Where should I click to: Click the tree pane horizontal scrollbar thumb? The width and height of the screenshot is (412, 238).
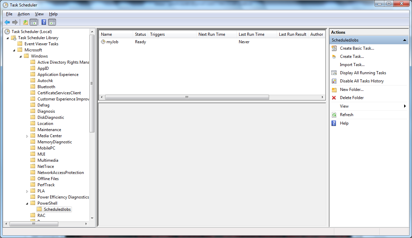point(34,224)
